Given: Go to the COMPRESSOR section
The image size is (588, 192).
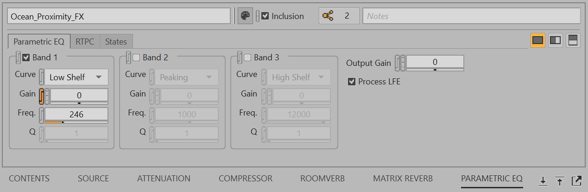Looking at the screenshot, I should pos(246,179).
